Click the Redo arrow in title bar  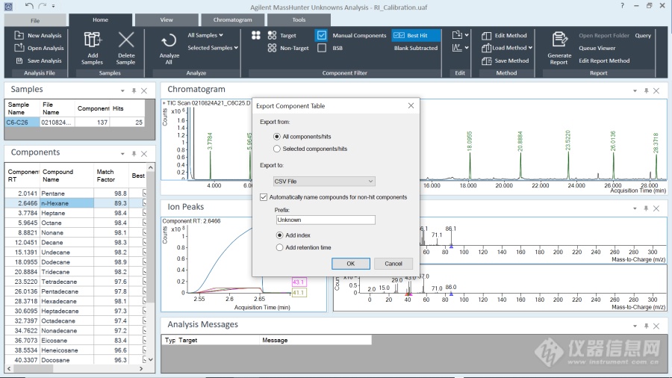tap(42, 6)
